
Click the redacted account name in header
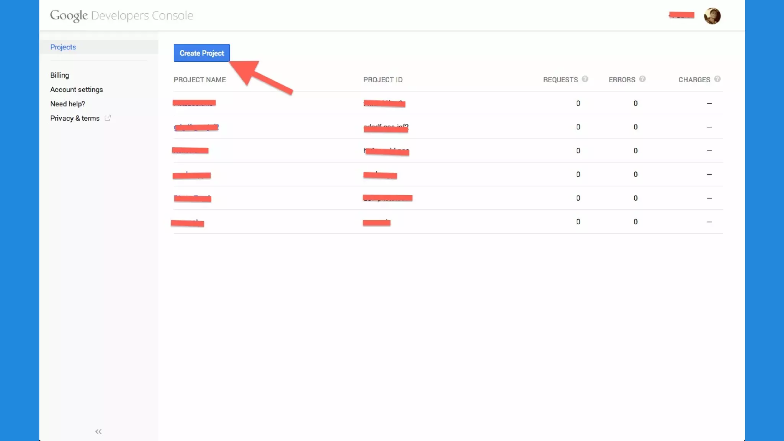point(682,15)
